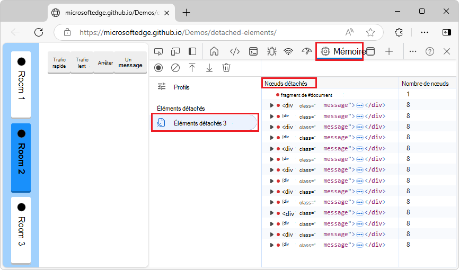Focus the address bar URL
The width and height of the screenshot is (459, 270).
[178, 32]
